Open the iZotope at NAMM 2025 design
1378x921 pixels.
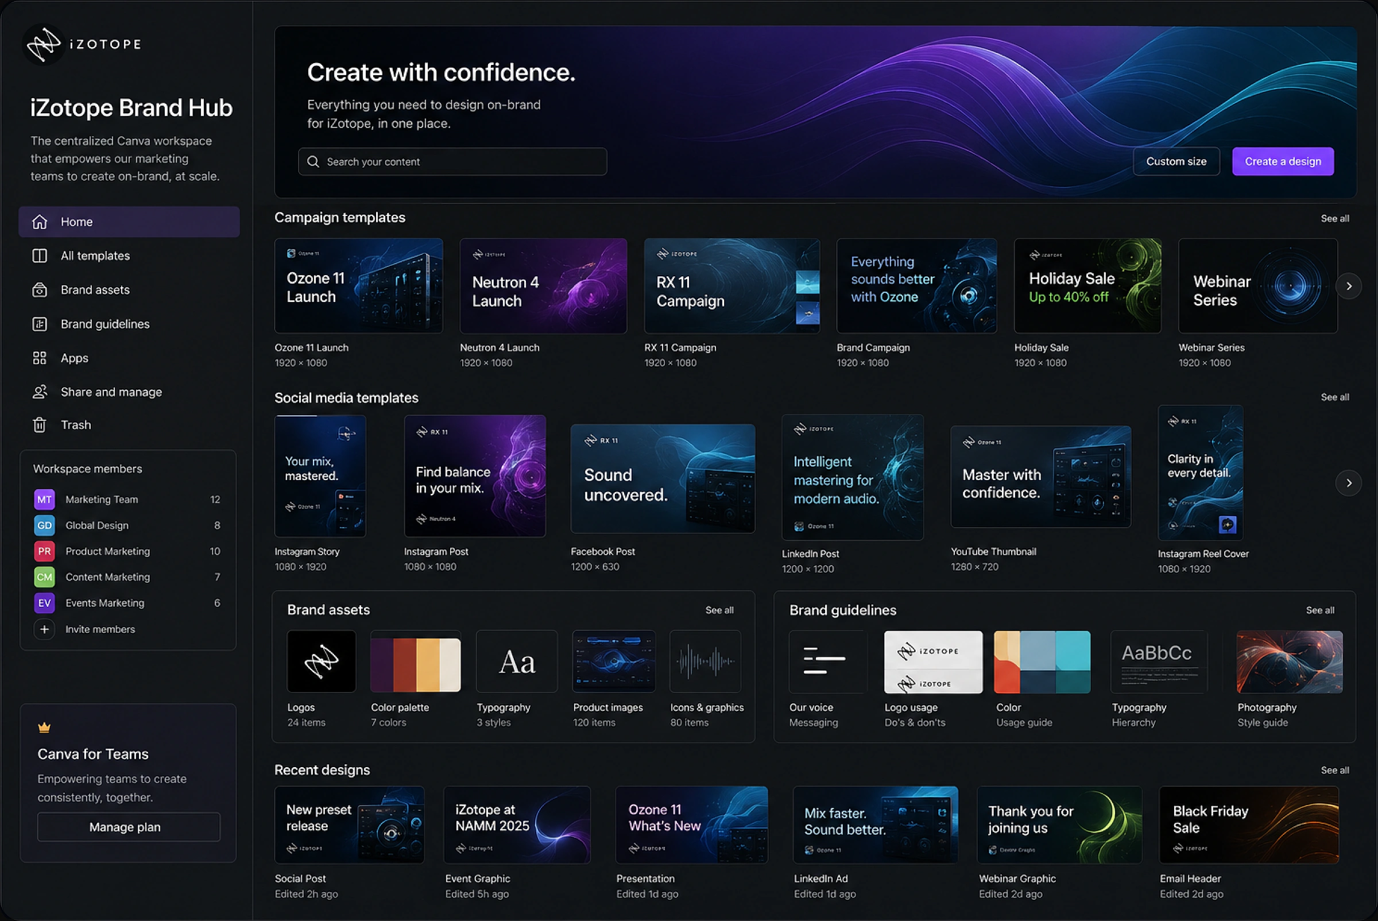(517, 825)
